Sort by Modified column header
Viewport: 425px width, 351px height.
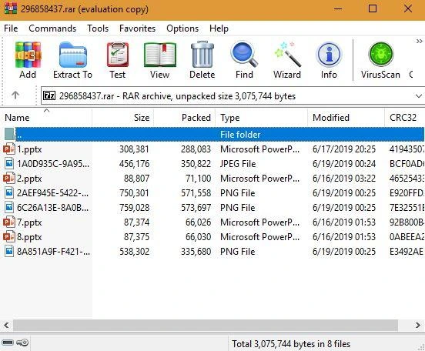tap(346, 118)
